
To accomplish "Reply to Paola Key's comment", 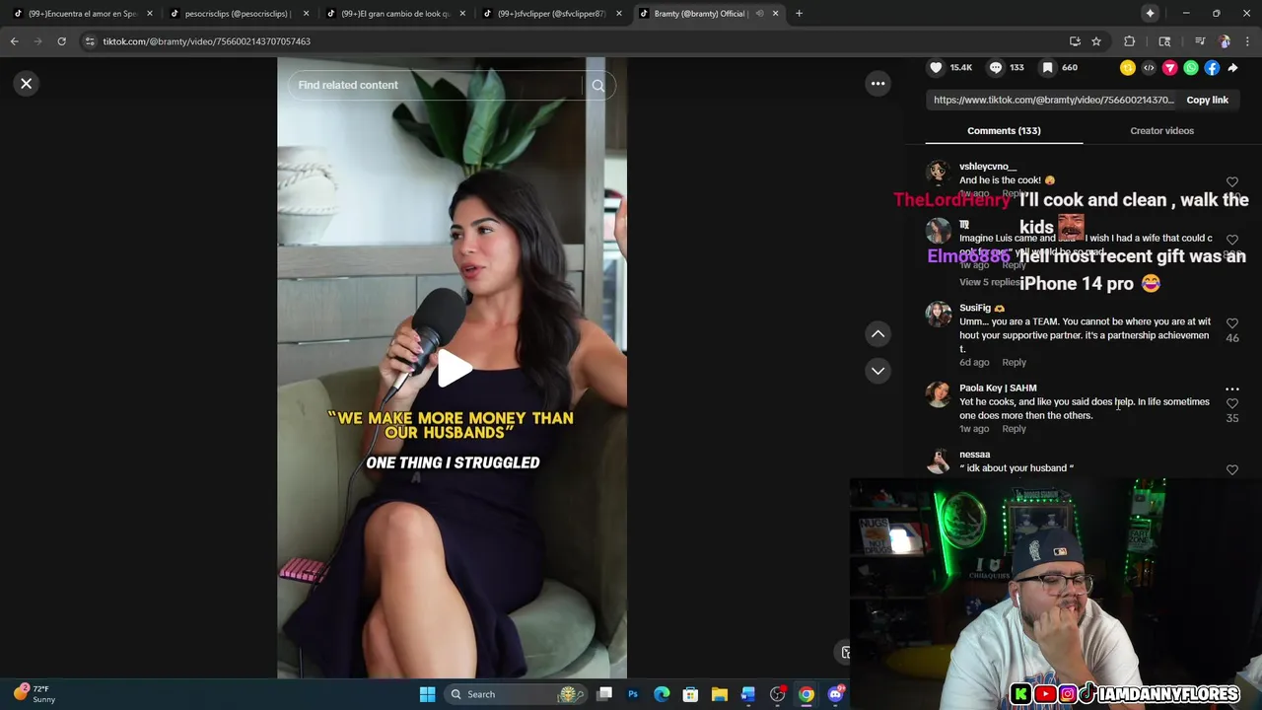I will pyautogui.click(x=1014, y=429).
